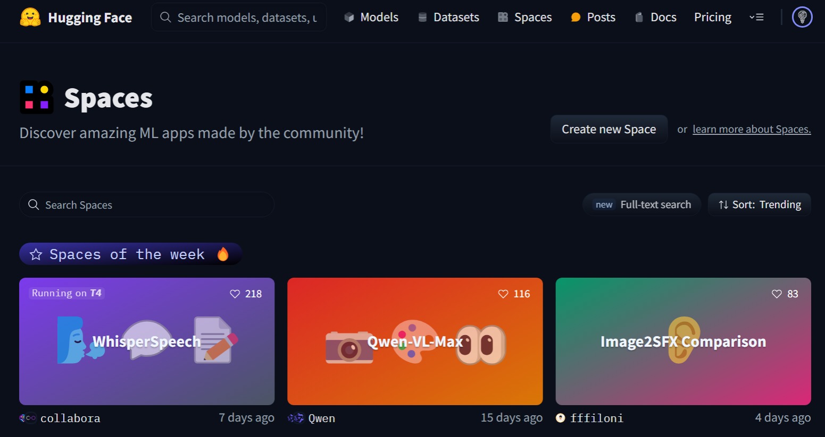The image size is (825, 437).
Task: Focus the models and datasets search field
Action: [239, 18]
